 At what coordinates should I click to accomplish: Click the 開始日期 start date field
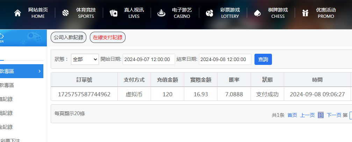(x=149, y=59)
